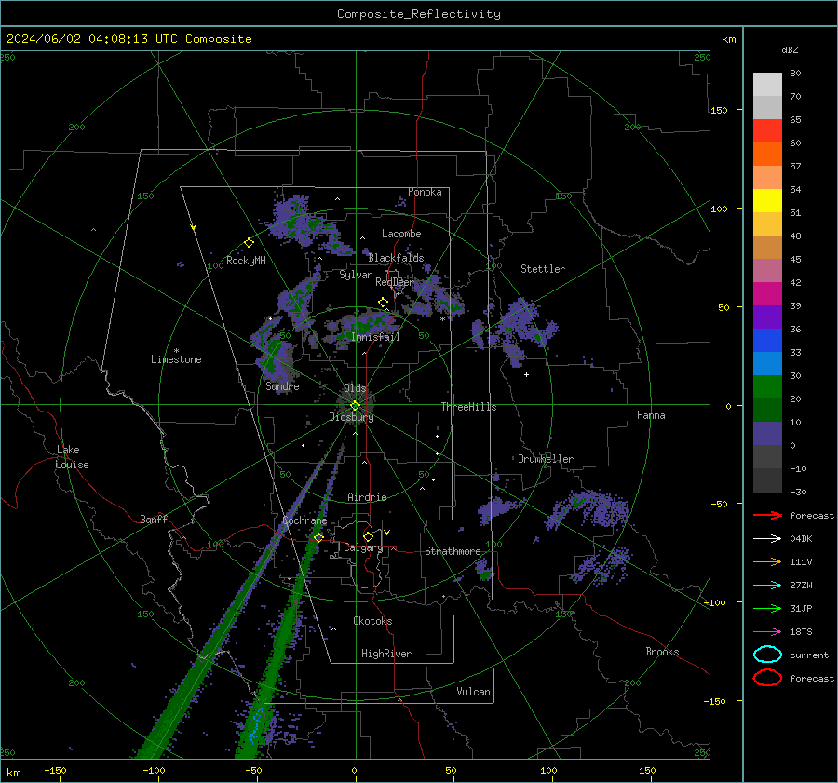Click the Ponoka town label
The height and width of the screenshot is (783, 838).
tap(425, 192)
